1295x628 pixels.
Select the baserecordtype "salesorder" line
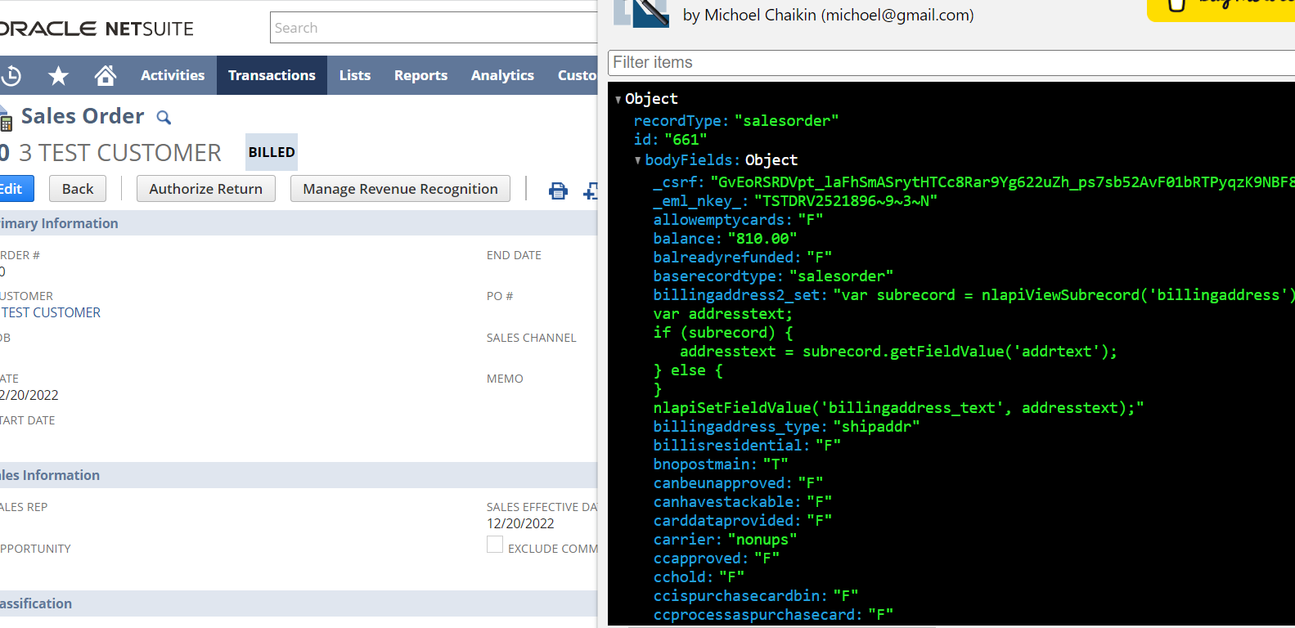pos(773,276)
